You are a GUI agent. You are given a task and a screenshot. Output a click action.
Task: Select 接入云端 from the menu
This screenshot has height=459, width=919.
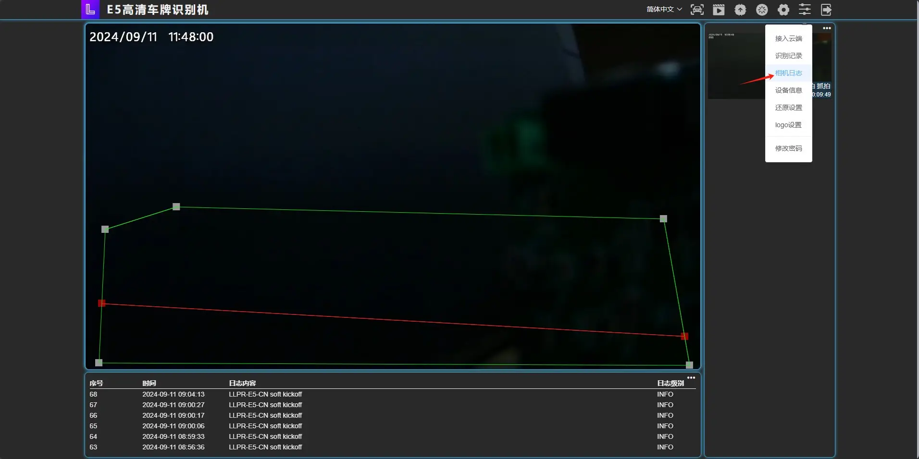point(788,38)
